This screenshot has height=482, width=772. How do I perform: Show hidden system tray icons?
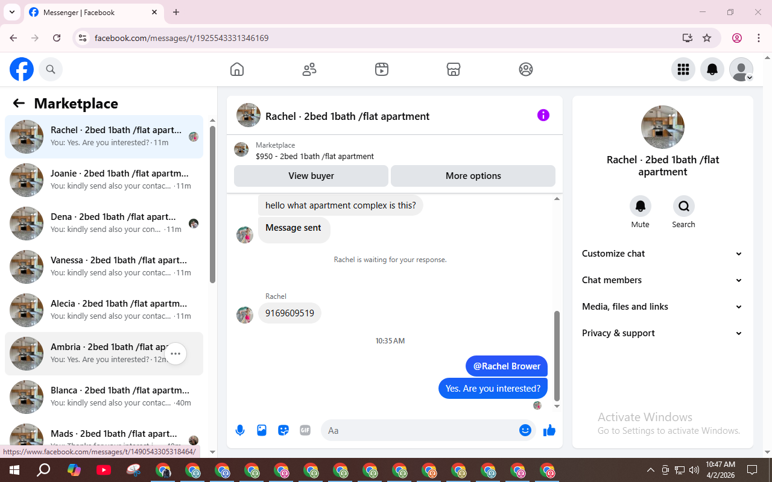[650, 470]
